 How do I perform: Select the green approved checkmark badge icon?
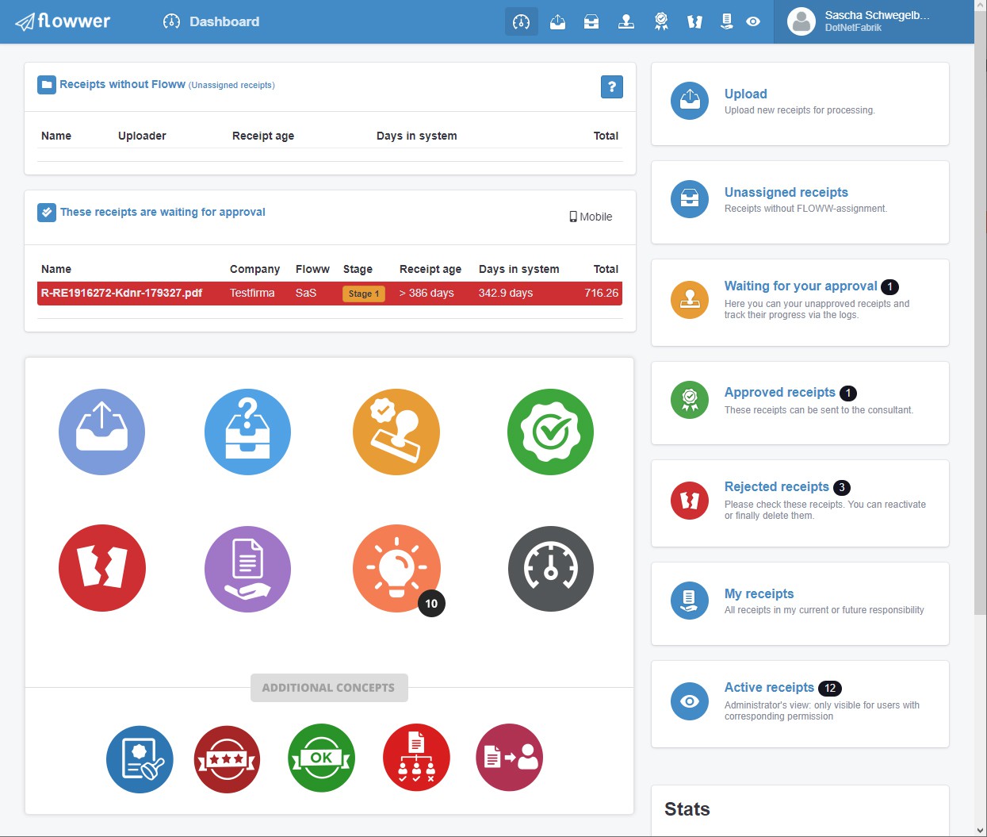550,432
